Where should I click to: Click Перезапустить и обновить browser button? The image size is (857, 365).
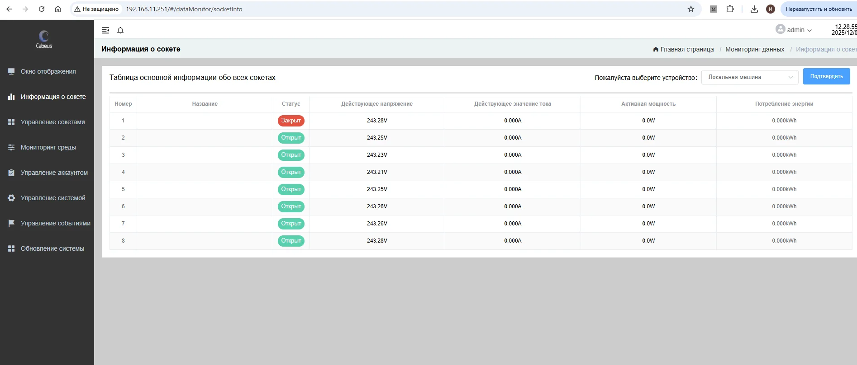[x=819, y=9]
